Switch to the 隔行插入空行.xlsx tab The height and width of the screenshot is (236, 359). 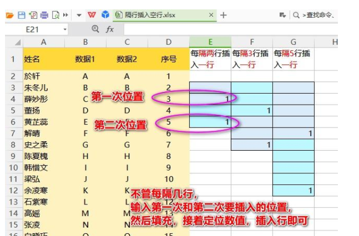click(x=164, y=16)
